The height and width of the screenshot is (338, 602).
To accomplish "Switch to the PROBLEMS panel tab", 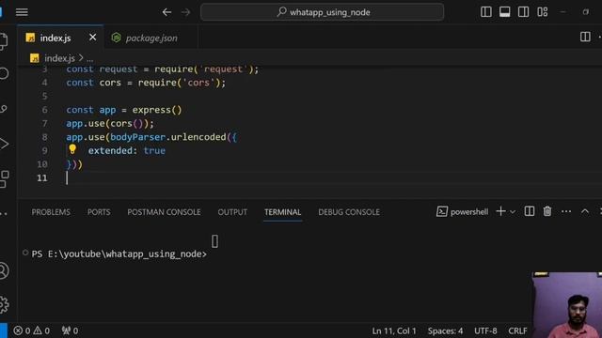I will click(51, 212).
